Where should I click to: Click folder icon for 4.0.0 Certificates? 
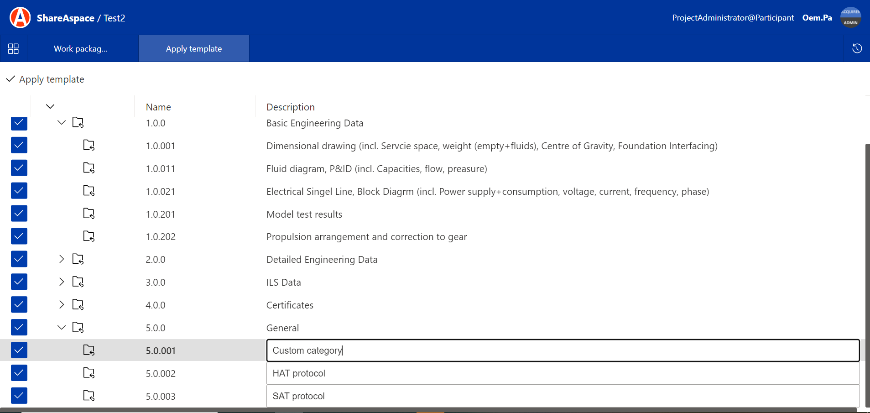[x=78, y=305]
